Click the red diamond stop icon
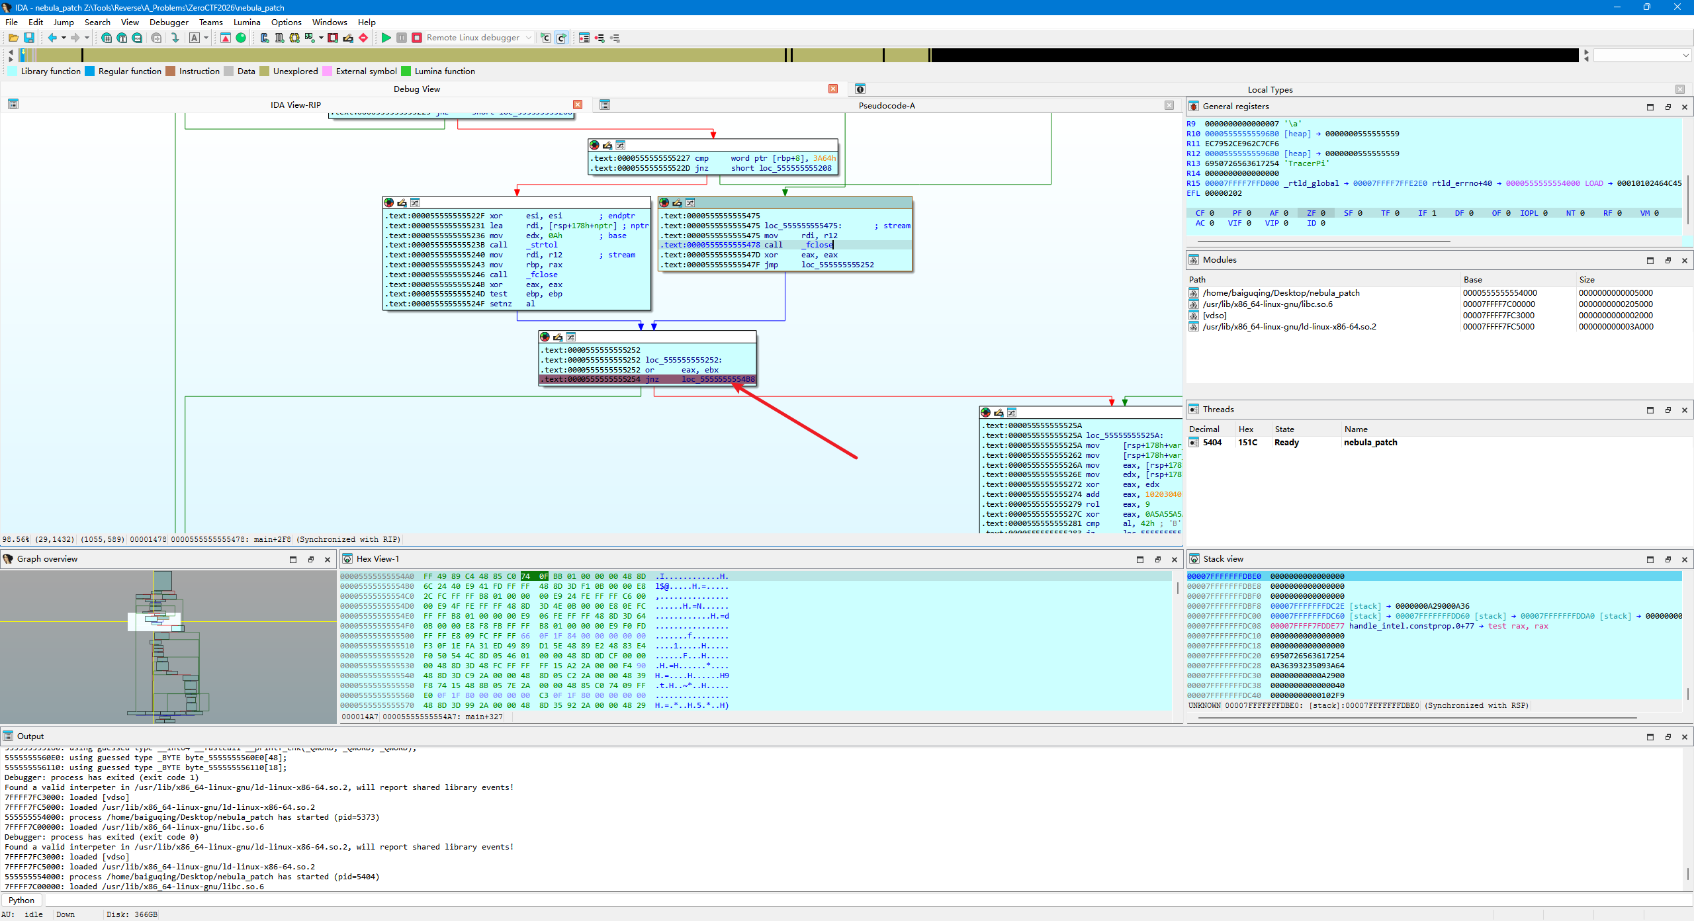1694x921 pixels. coord(363,38)
